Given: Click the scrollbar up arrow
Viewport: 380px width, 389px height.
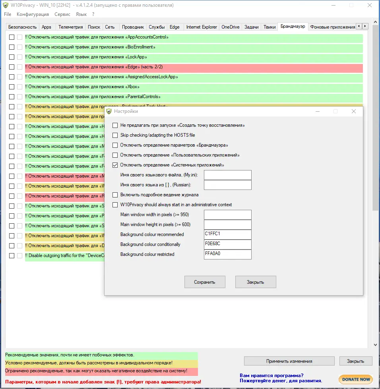Looking at the screenshot, I should point(375,22).
